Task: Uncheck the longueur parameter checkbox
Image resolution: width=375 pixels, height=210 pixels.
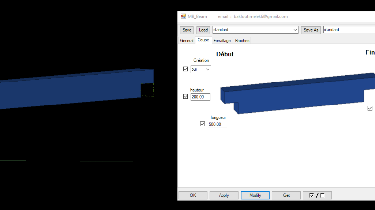Action: coord(202,124)
